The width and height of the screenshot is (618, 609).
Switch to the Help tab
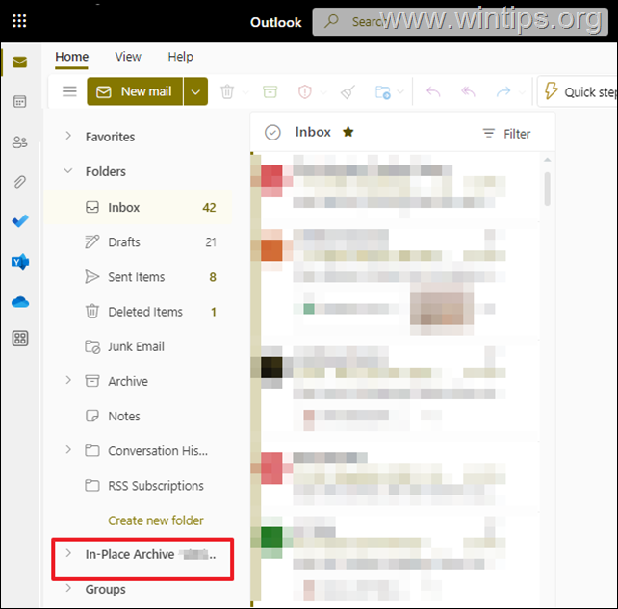click(x=181, y=57)
